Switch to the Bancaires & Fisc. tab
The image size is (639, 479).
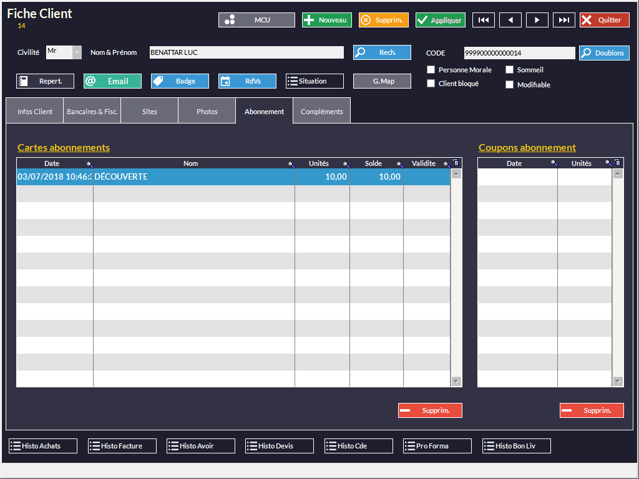click(x=92, y=112)
